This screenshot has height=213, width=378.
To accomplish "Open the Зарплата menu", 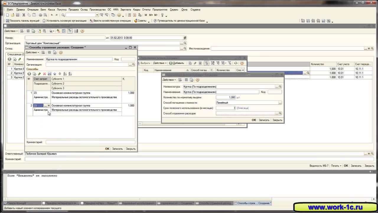I will point(126,9).
